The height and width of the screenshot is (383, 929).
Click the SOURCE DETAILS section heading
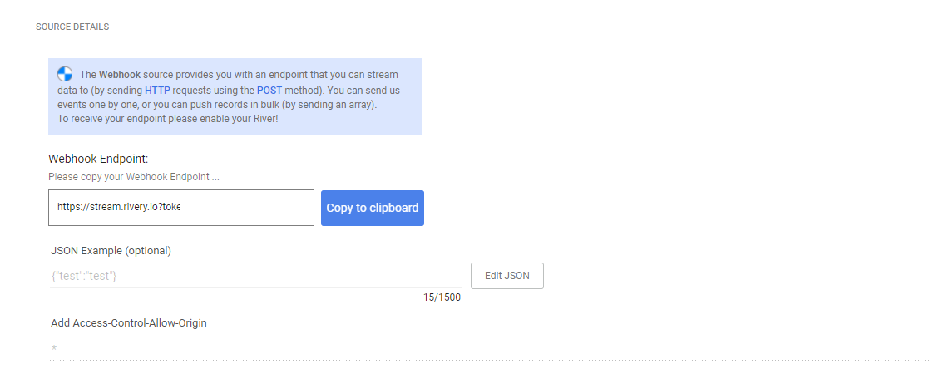point(72,27)
